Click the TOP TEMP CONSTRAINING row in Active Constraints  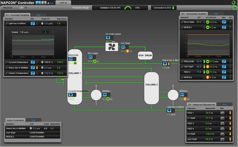tap(32, 133)
